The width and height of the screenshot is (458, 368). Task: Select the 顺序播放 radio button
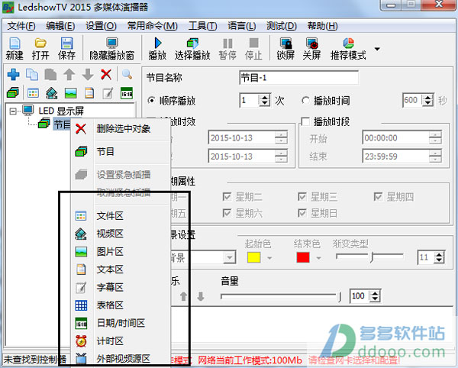151,101
